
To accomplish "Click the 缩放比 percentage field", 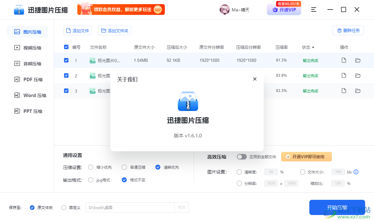I will click(x=338, y=183).
